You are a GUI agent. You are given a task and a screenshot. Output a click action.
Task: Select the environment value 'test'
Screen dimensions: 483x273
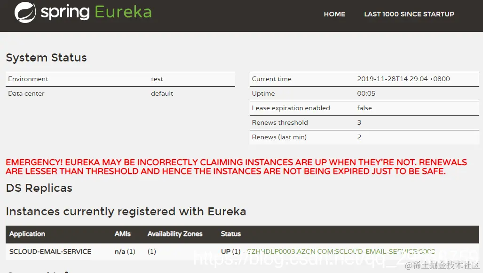click(157, 79)
